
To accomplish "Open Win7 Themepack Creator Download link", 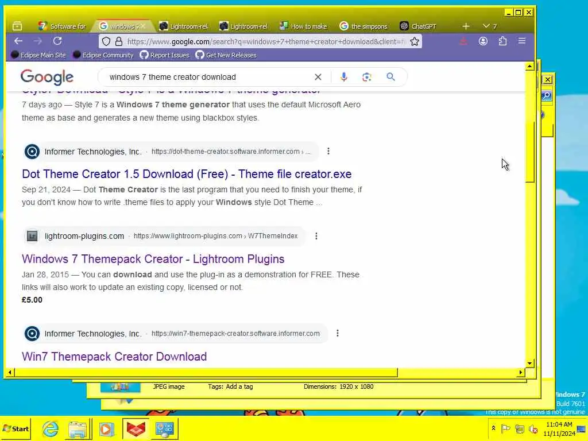I will point(114,356).
